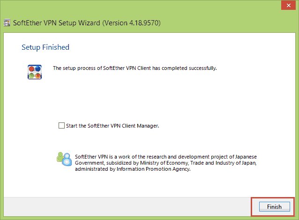Image resolution: width=299 pixels, height=220 pixels.
Task: Click the line mentioning Ministry of Economy
Action: 166,163
